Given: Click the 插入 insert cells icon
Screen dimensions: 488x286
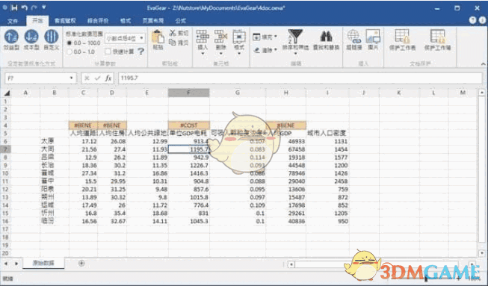Looking at the screenshot, I should [x=203, y=37].
